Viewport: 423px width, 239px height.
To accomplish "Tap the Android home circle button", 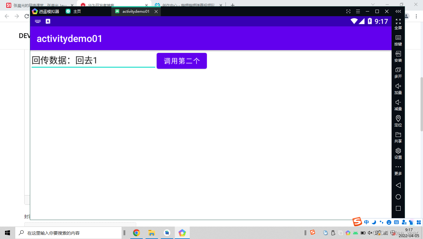I will tap(398, 197).
